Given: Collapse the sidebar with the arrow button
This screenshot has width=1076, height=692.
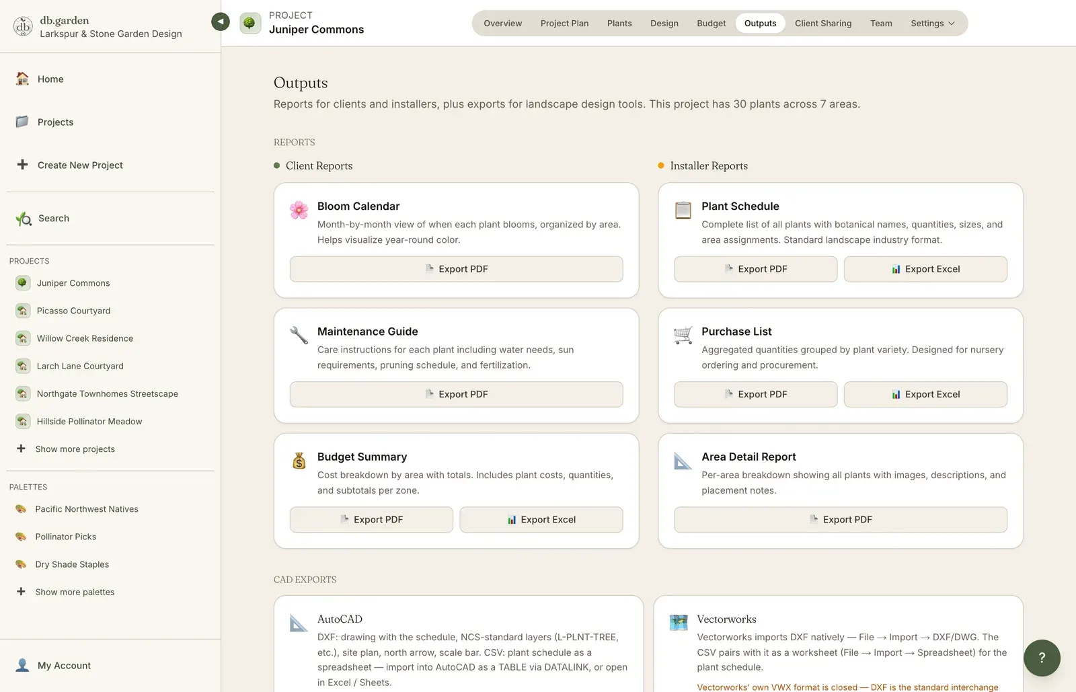Looking at the screenshot, I should click(221, 22).
